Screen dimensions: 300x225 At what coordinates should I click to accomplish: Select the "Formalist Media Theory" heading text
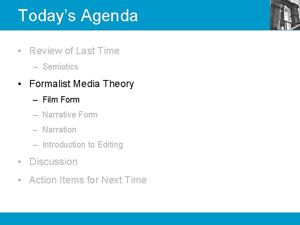(x=82, y=84)
